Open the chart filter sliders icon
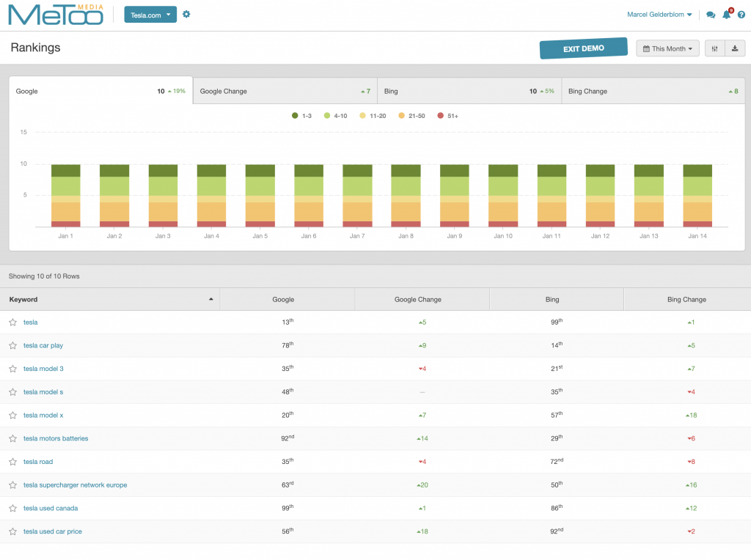 (x=714, y=48)
